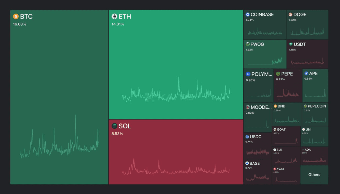Click the pink Uniswap UNI icon
Image resolution: width=340 pixels, height=194 pixels.
click(303, 130)
